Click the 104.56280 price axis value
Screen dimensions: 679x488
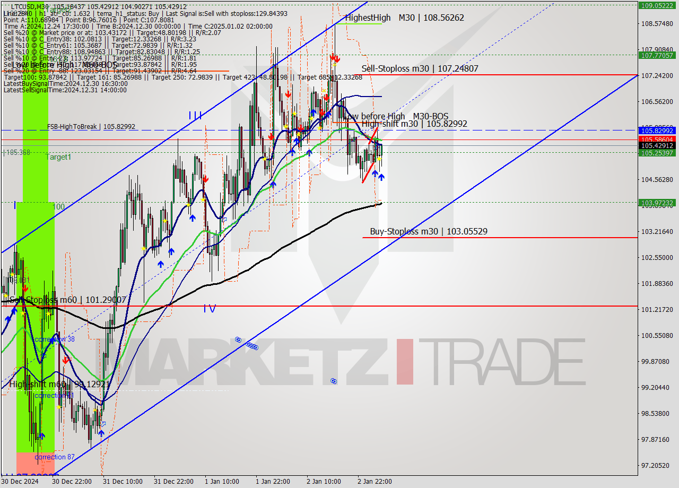(657, 180)
